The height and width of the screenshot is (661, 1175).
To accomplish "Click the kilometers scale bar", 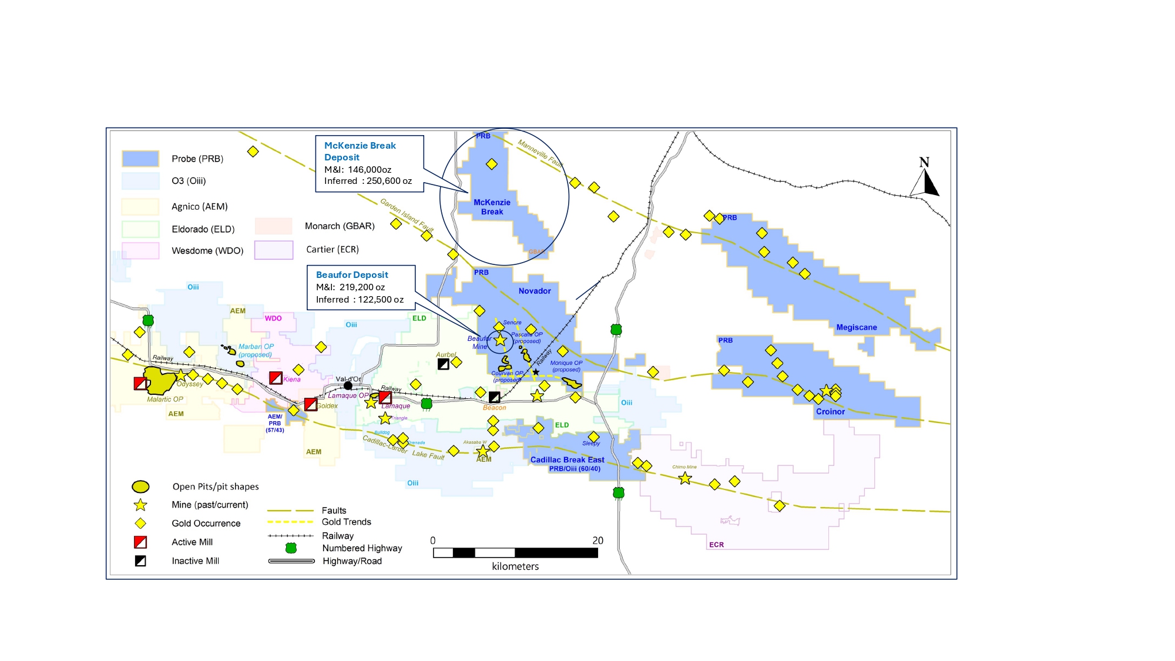I will pos(515,553).
